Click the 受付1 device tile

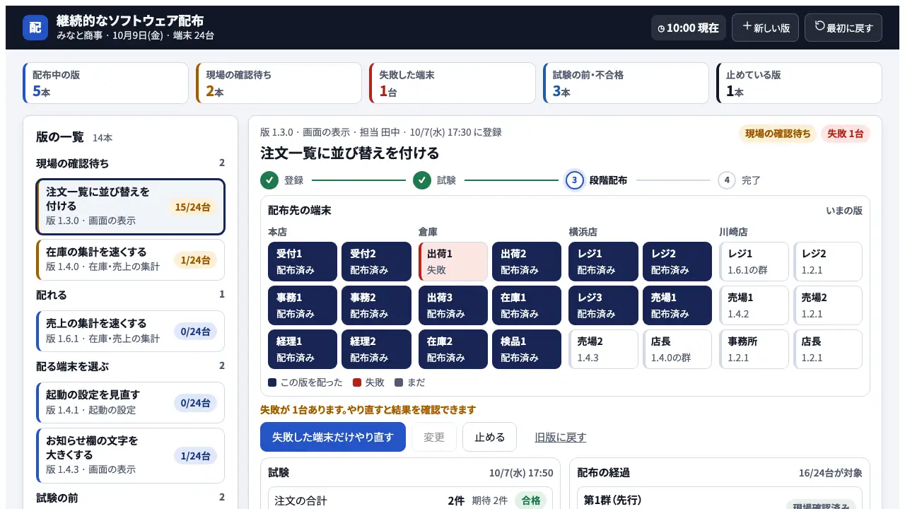(x=303, y=262)
